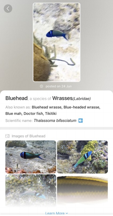113x216 pixels.
Task: Open the main uploaded fish photo
Action: coord(57,42)
